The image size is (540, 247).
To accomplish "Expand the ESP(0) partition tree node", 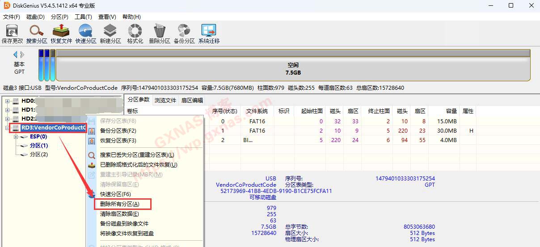I will (17, 137).
